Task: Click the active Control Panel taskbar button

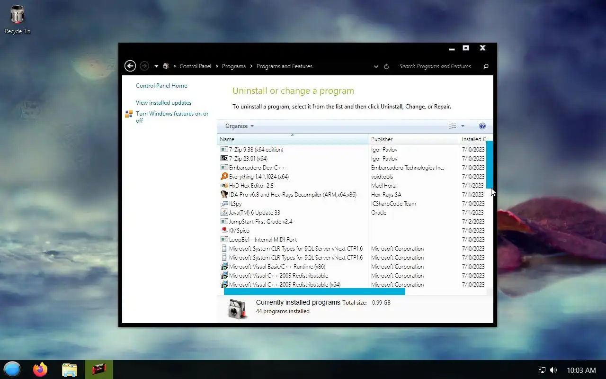Action: click(x=99, y=370)
